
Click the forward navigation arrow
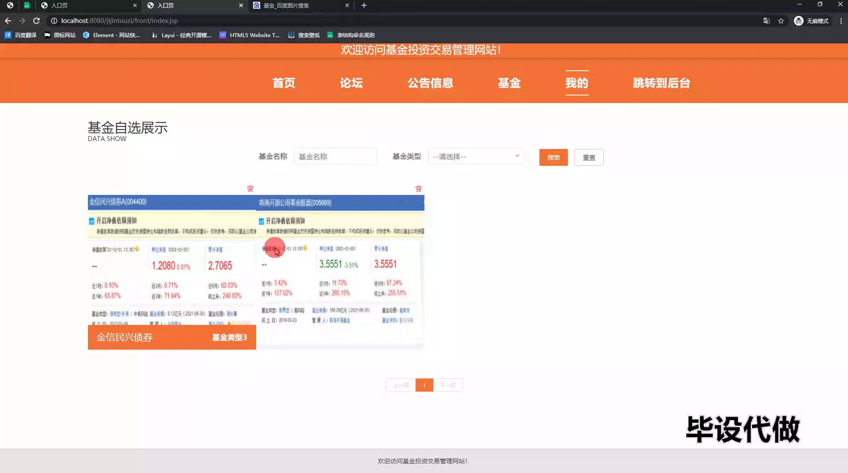point(22,21)
